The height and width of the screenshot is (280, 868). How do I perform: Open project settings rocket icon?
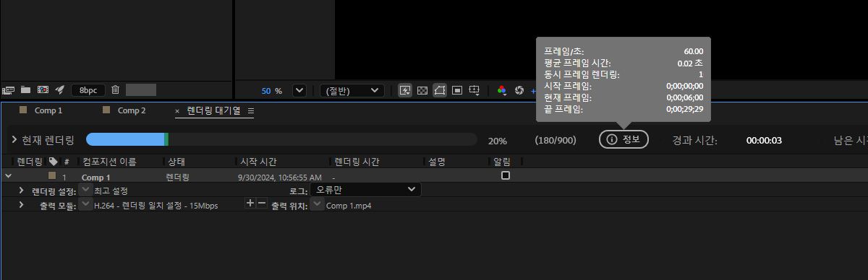pyautogui.click(x=60, y=90)
